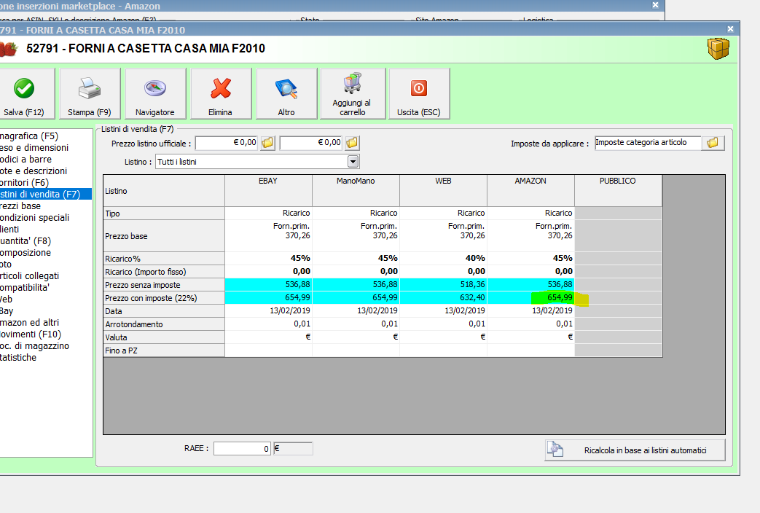Open the Fornitori (F6) section
This screenshot has width=760, height=513.
pyautogui.click(x=25, y=183)
